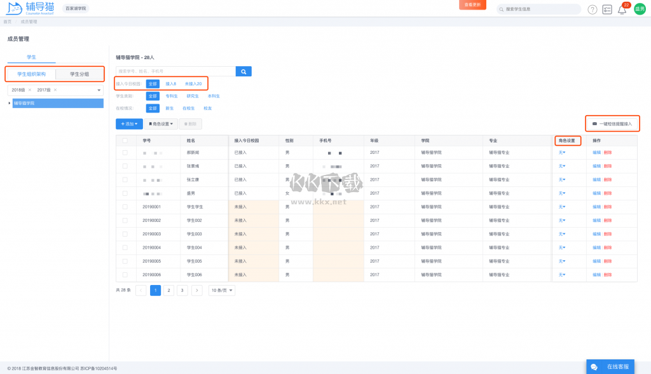Screen dimensions: 651x374
Task: Open the green 盛男 user avatar
Action: click(640, 9)
